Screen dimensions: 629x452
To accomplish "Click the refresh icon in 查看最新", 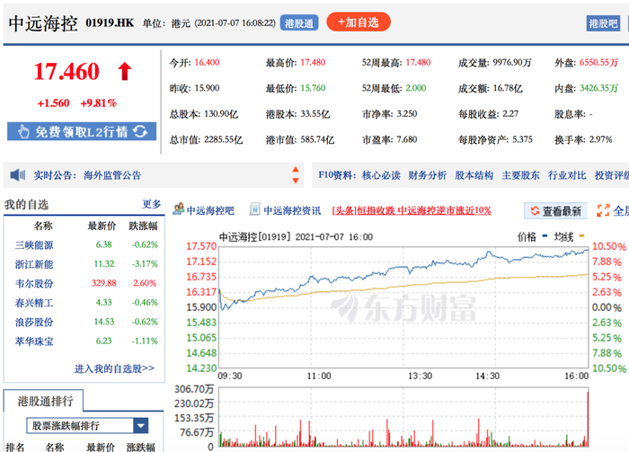I will [535, 210].
